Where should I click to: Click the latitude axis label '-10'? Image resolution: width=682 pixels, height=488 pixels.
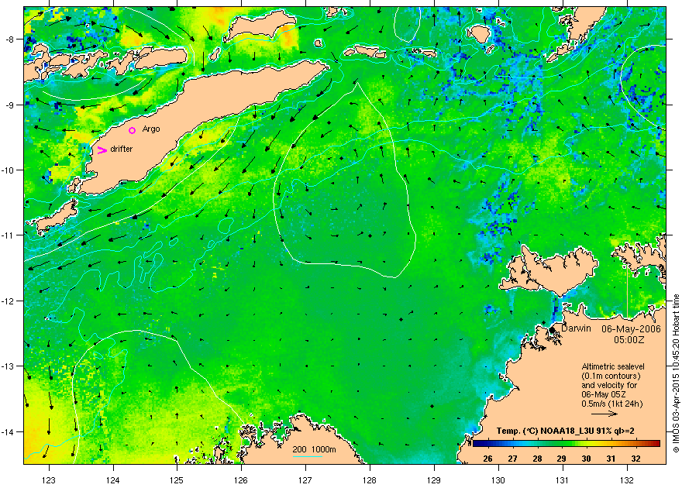coord(8,170)
